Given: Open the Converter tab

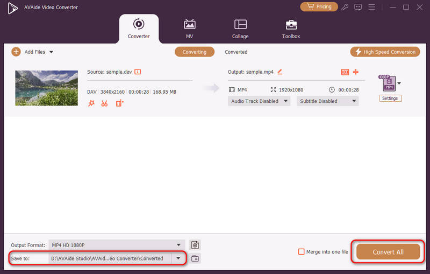Looking at the screenshot, I should pyautogui.click(x=139, y=29).
